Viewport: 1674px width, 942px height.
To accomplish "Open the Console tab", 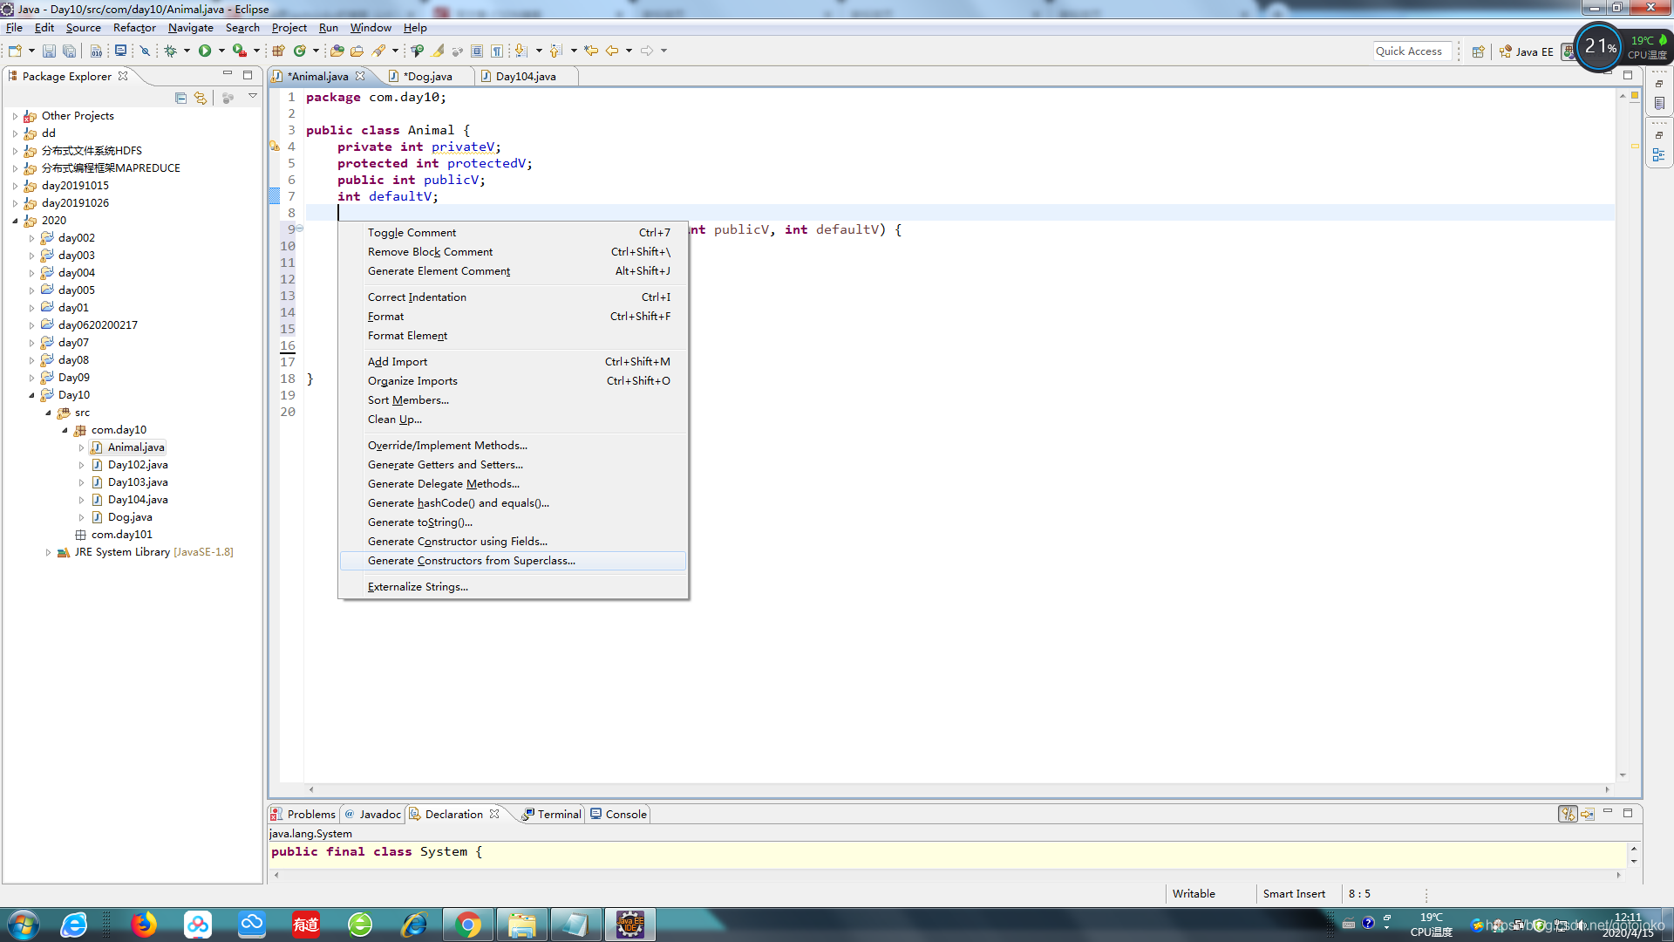I will click(x=617, y=814).
